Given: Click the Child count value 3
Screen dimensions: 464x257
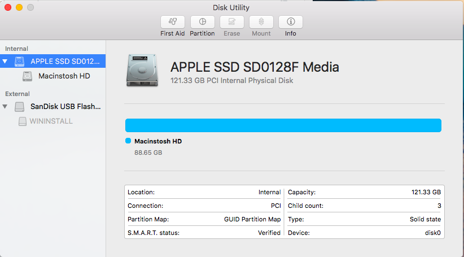Looking at the screenshot, I should pos(439,206).
